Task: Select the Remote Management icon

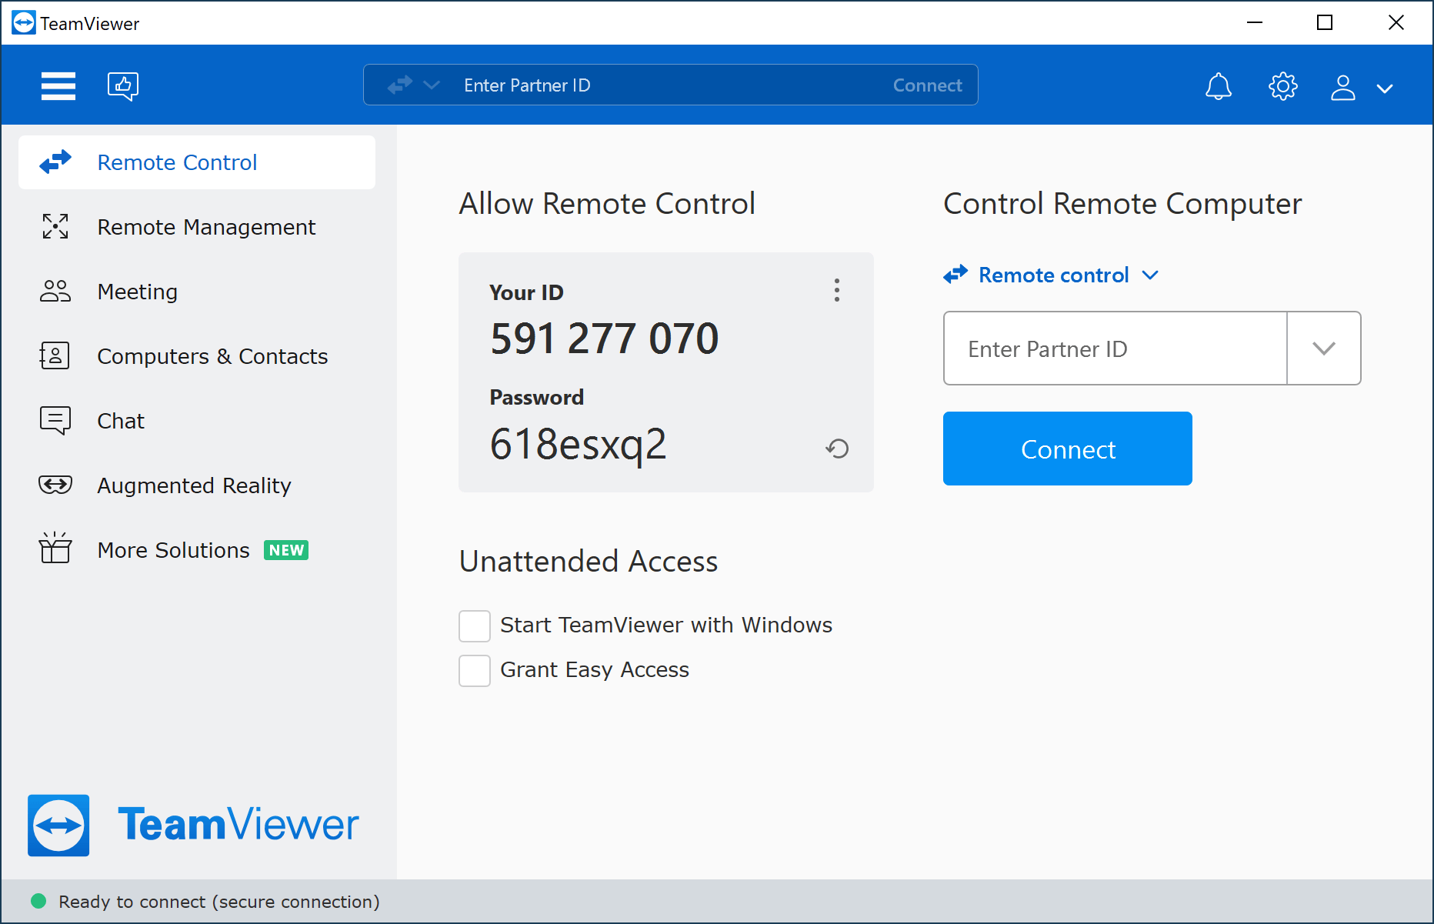Action: click(x=55, y=226)
